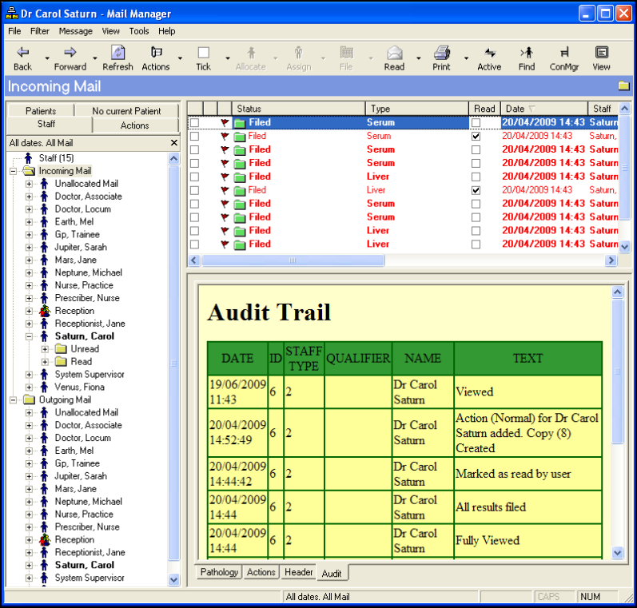Tick selection checkbox of first mail row

tap(194, 123)
